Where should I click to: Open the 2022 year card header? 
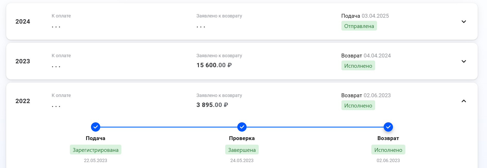point(22,101)
